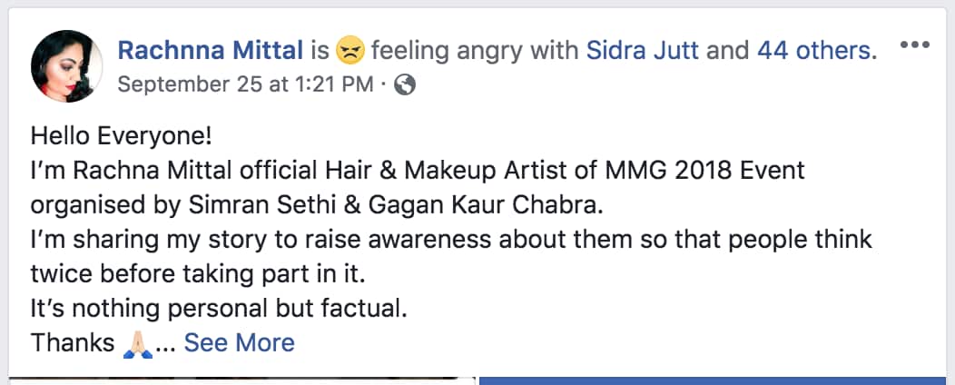The width and height of the screenshot is (955, 385).
Task: Open the September 25 timestamp permalink
Action: click(x=246, y=85)
